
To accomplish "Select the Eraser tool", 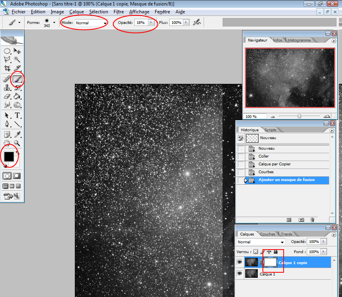I will (x=7, y=96).
